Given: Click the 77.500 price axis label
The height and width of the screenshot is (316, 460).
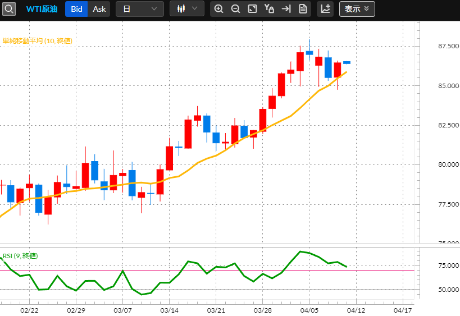Looking at the screenshot, I should coord(448,204).
